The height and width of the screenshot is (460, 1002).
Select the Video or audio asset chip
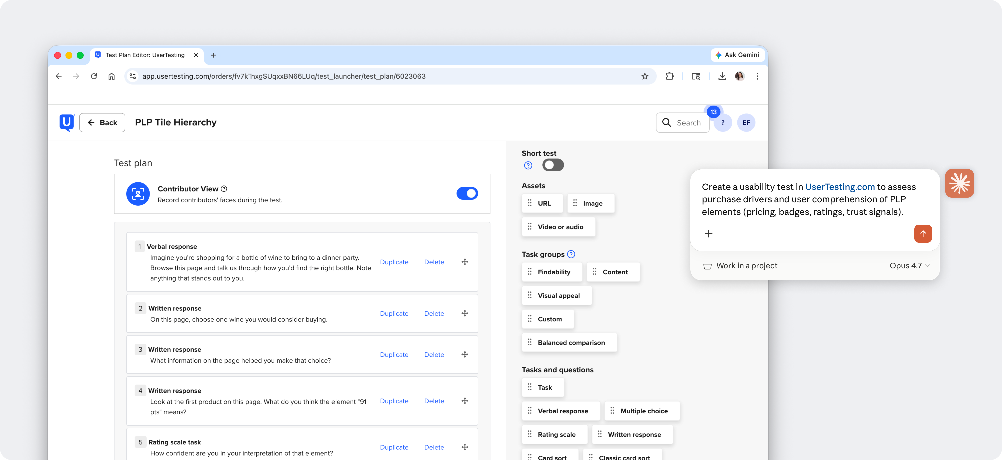[558, 227]
